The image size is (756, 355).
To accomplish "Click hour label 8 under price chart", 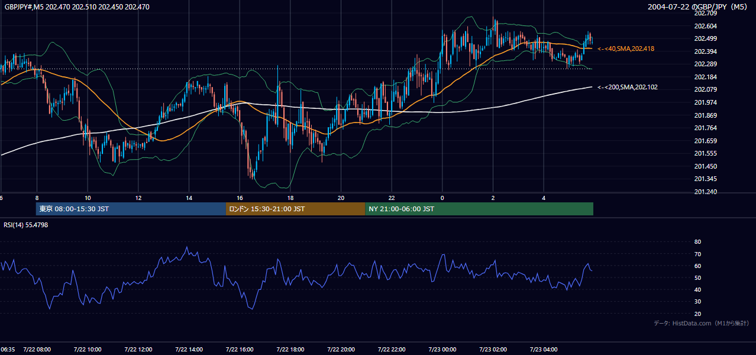I will click(x=37, y=198).
